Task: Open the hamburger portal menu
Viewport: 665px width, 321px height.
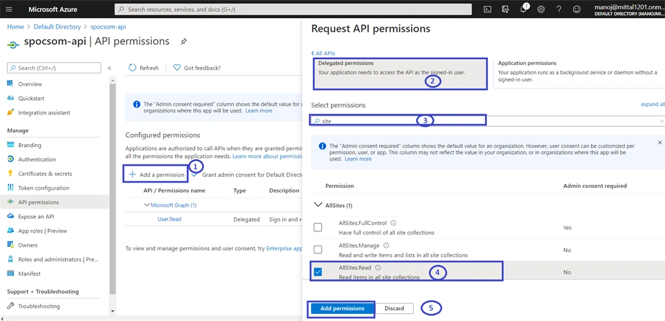Action: [x=9, y=9]
